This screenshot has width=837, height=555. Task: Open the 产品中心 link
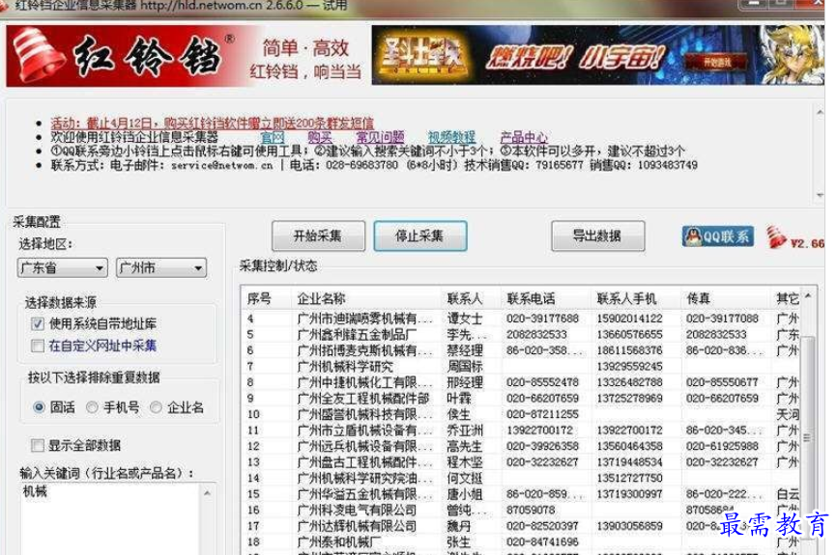pos(524,138)
